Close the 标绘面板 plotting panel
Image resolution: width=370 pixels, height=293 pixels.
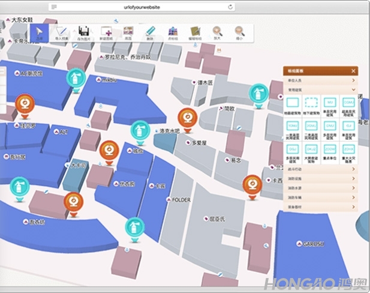[353, 71]
